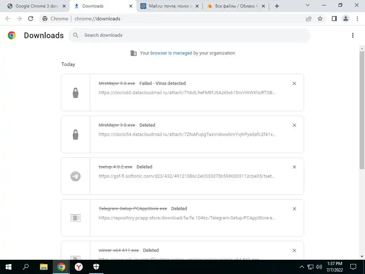Screen dimensions: 365x274
Task: Click the Chrome site info chip in address bar
Action: click(x=55, y=19)
